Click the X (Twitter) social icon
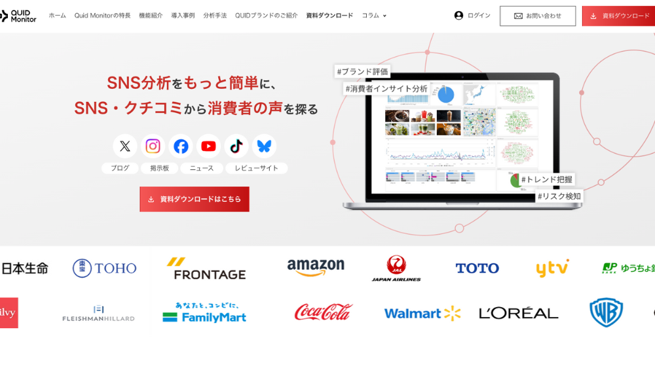 [x=125, y=146]
